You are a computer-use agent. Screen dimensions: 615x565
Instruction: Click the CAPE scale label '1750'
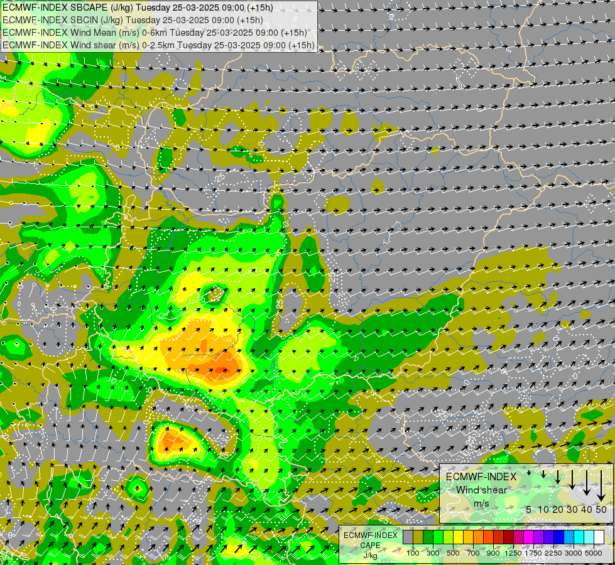point(533,553)
